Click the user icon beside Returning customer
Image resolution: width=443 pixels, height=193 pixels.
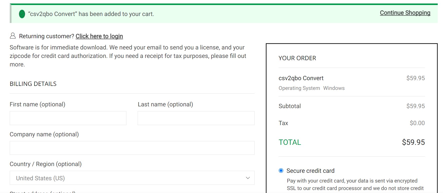(13, 36)
